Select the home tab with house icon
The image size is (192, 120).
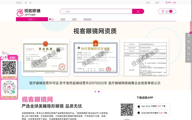[x=51, y=19]
